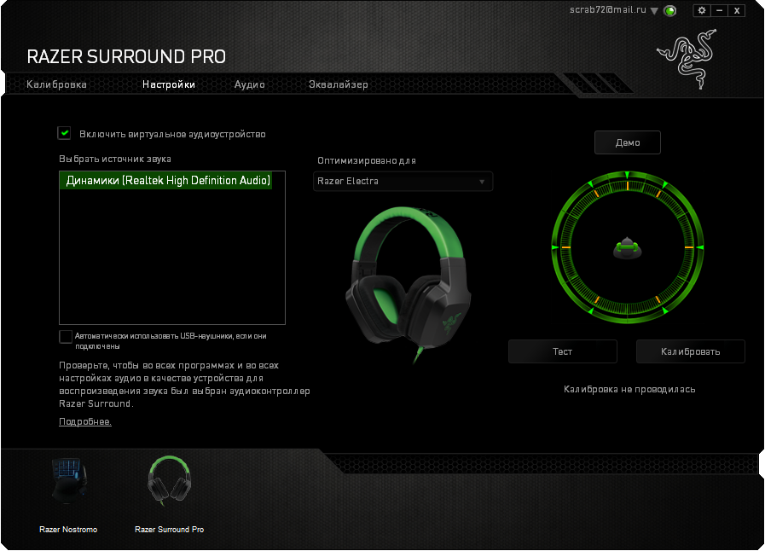Expand the account email dropdown arrow
The image size is (765, 551).
(x=654, y=11)
